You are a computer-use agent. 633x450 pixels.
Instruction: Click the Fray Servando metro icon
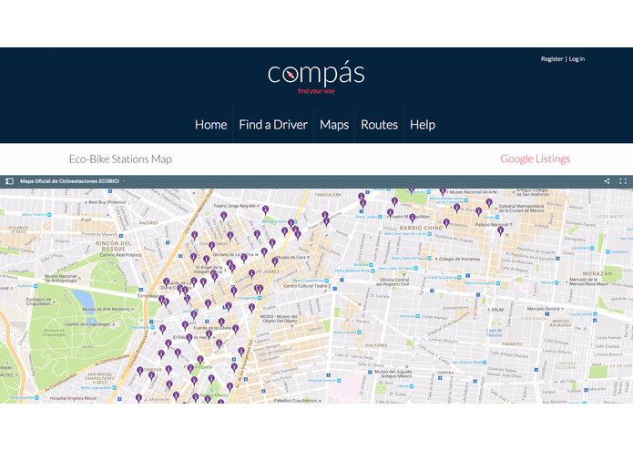[x=595, y=314]
